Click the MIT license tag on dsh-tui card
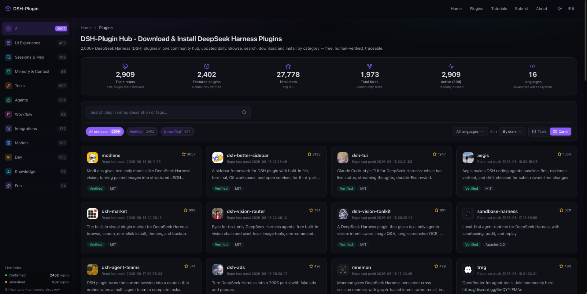 pos(363,188)
